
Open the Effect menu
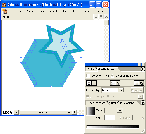point(75,11)
